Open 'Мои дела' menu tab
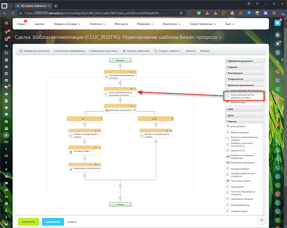The height and width of the screenshot is (228, 287). (x=121, y=24)
